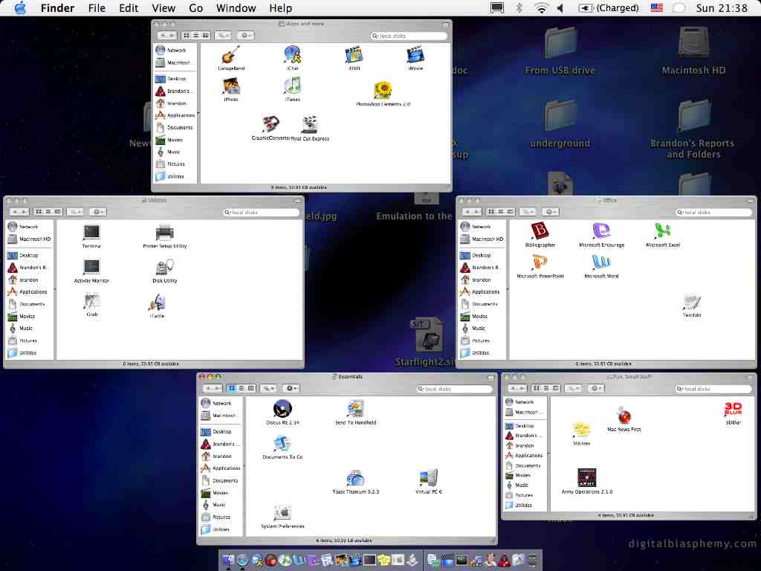
Task: Open arrange dropdown in Office toolbar
Action: click(x=528, y=212)
